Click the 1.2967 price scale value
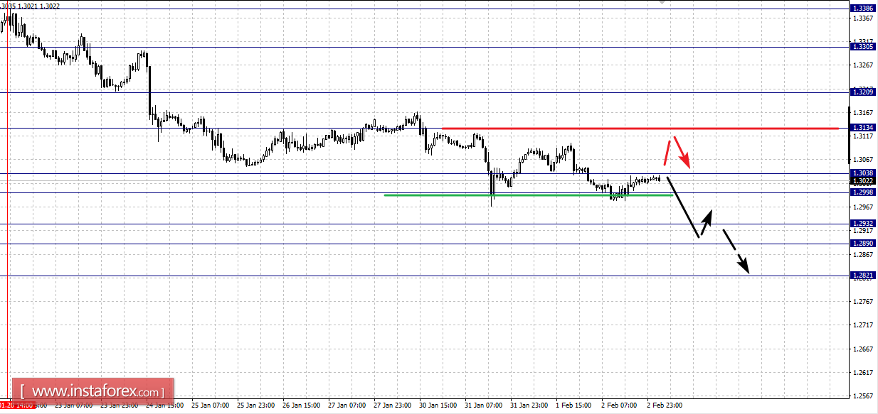878x414 pixels. click(863, 207)
